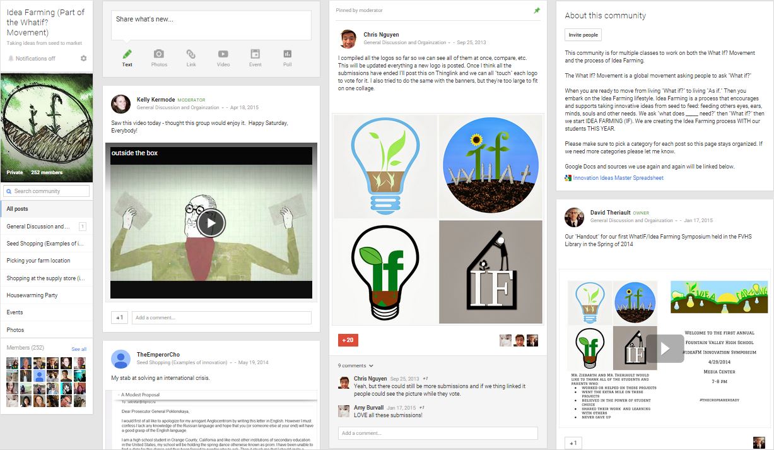Screen dimensions: 774x450
Task: Click the Search community field
Action: (47, 191)
